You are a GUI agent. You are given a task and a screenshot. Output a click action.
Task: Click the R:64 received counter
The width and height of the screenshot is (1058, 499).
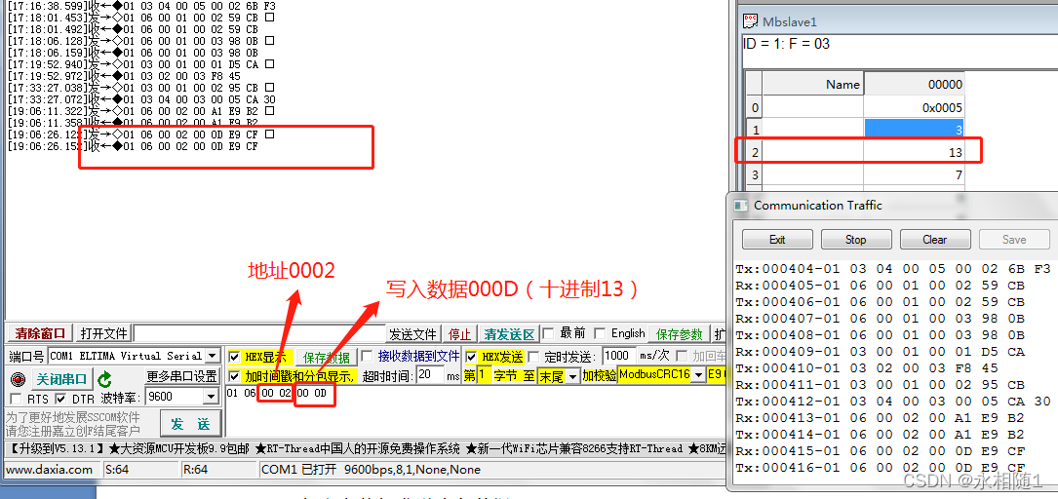[195, 470]
